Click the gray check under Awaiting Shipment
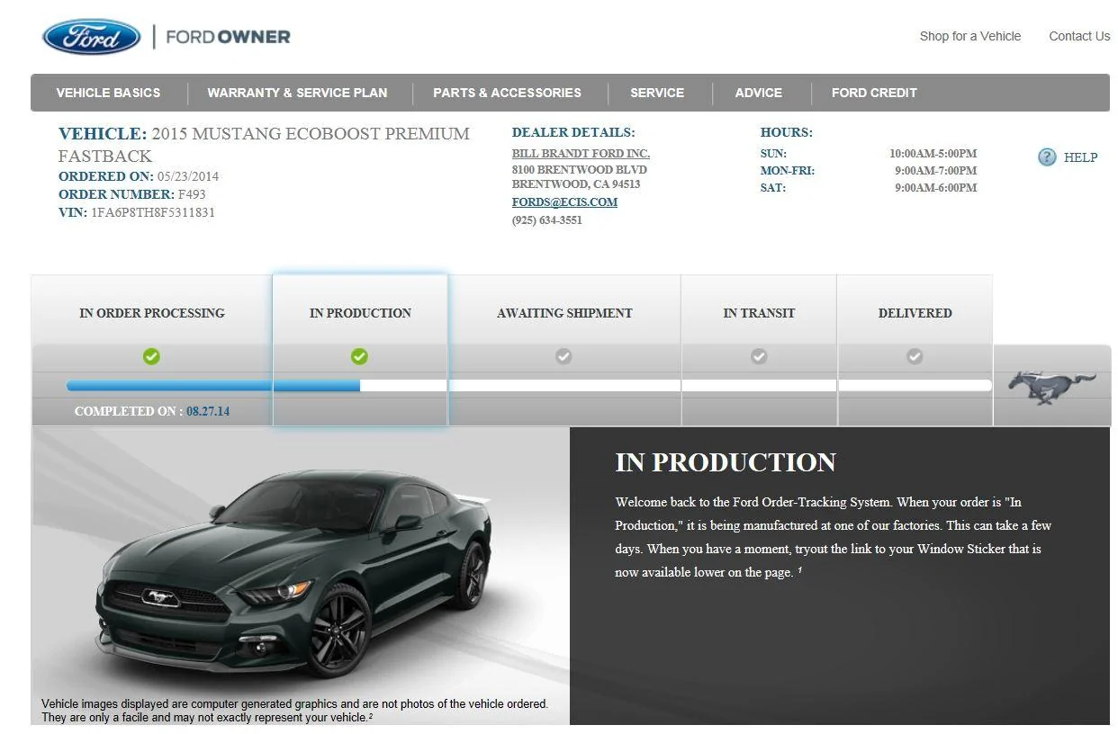The width and height of the screenshot is (1118, 734). [564, 356]
